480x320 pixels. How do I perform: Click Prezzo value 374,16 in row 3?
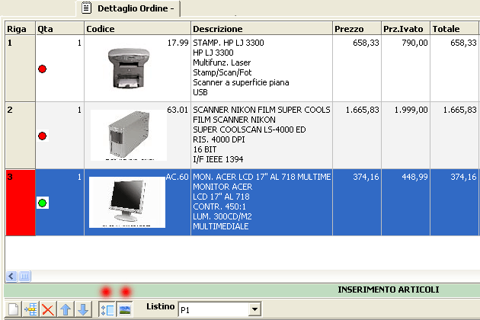(x=366, y=177)
